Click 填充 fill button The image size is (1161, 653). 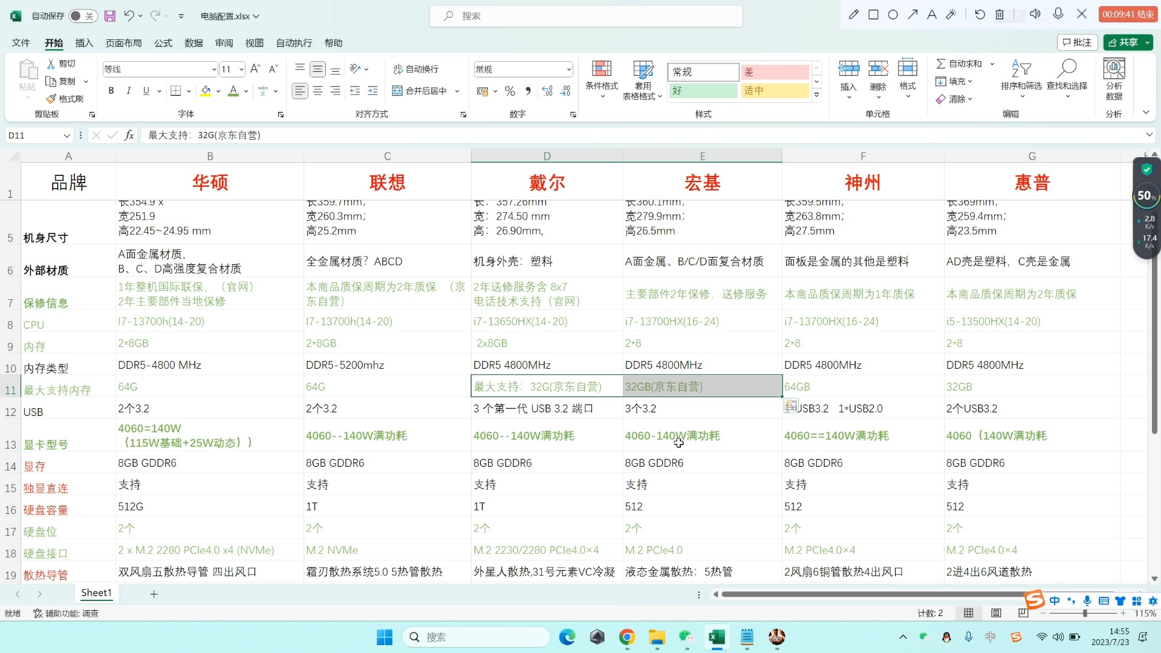[954, 82]
